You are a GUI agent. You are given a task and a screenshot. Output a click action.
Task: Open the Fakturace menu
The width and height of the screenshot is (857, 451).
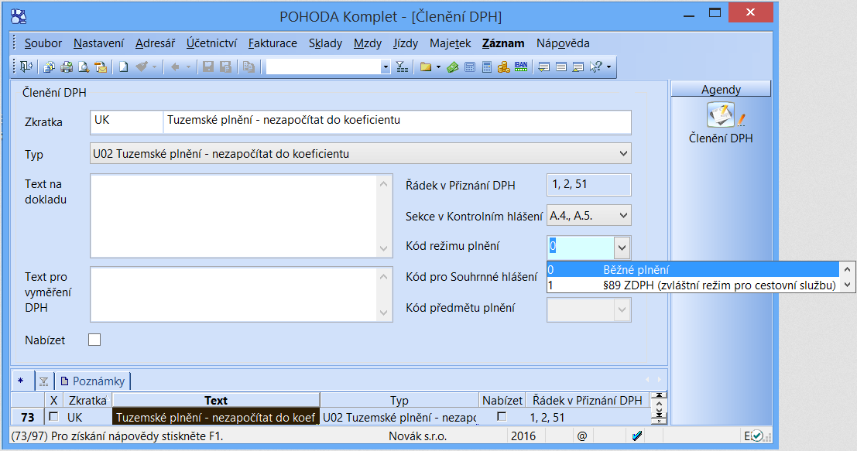[273, 43]
